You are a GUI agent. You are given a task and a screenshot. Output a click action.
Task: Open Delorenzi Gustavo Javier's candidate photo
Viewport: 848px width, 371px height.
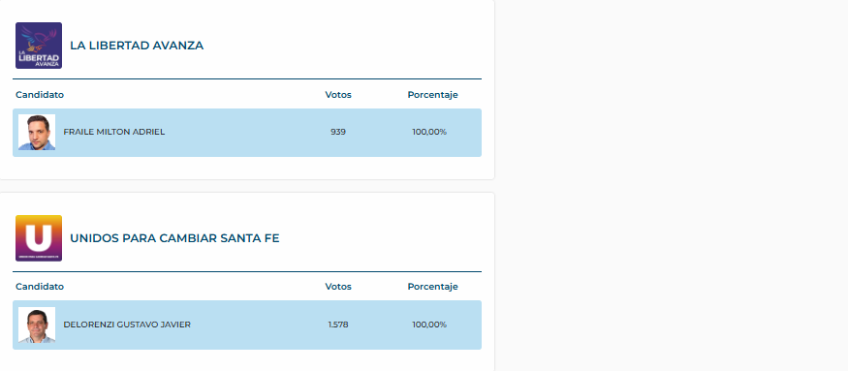click(37, 325)
